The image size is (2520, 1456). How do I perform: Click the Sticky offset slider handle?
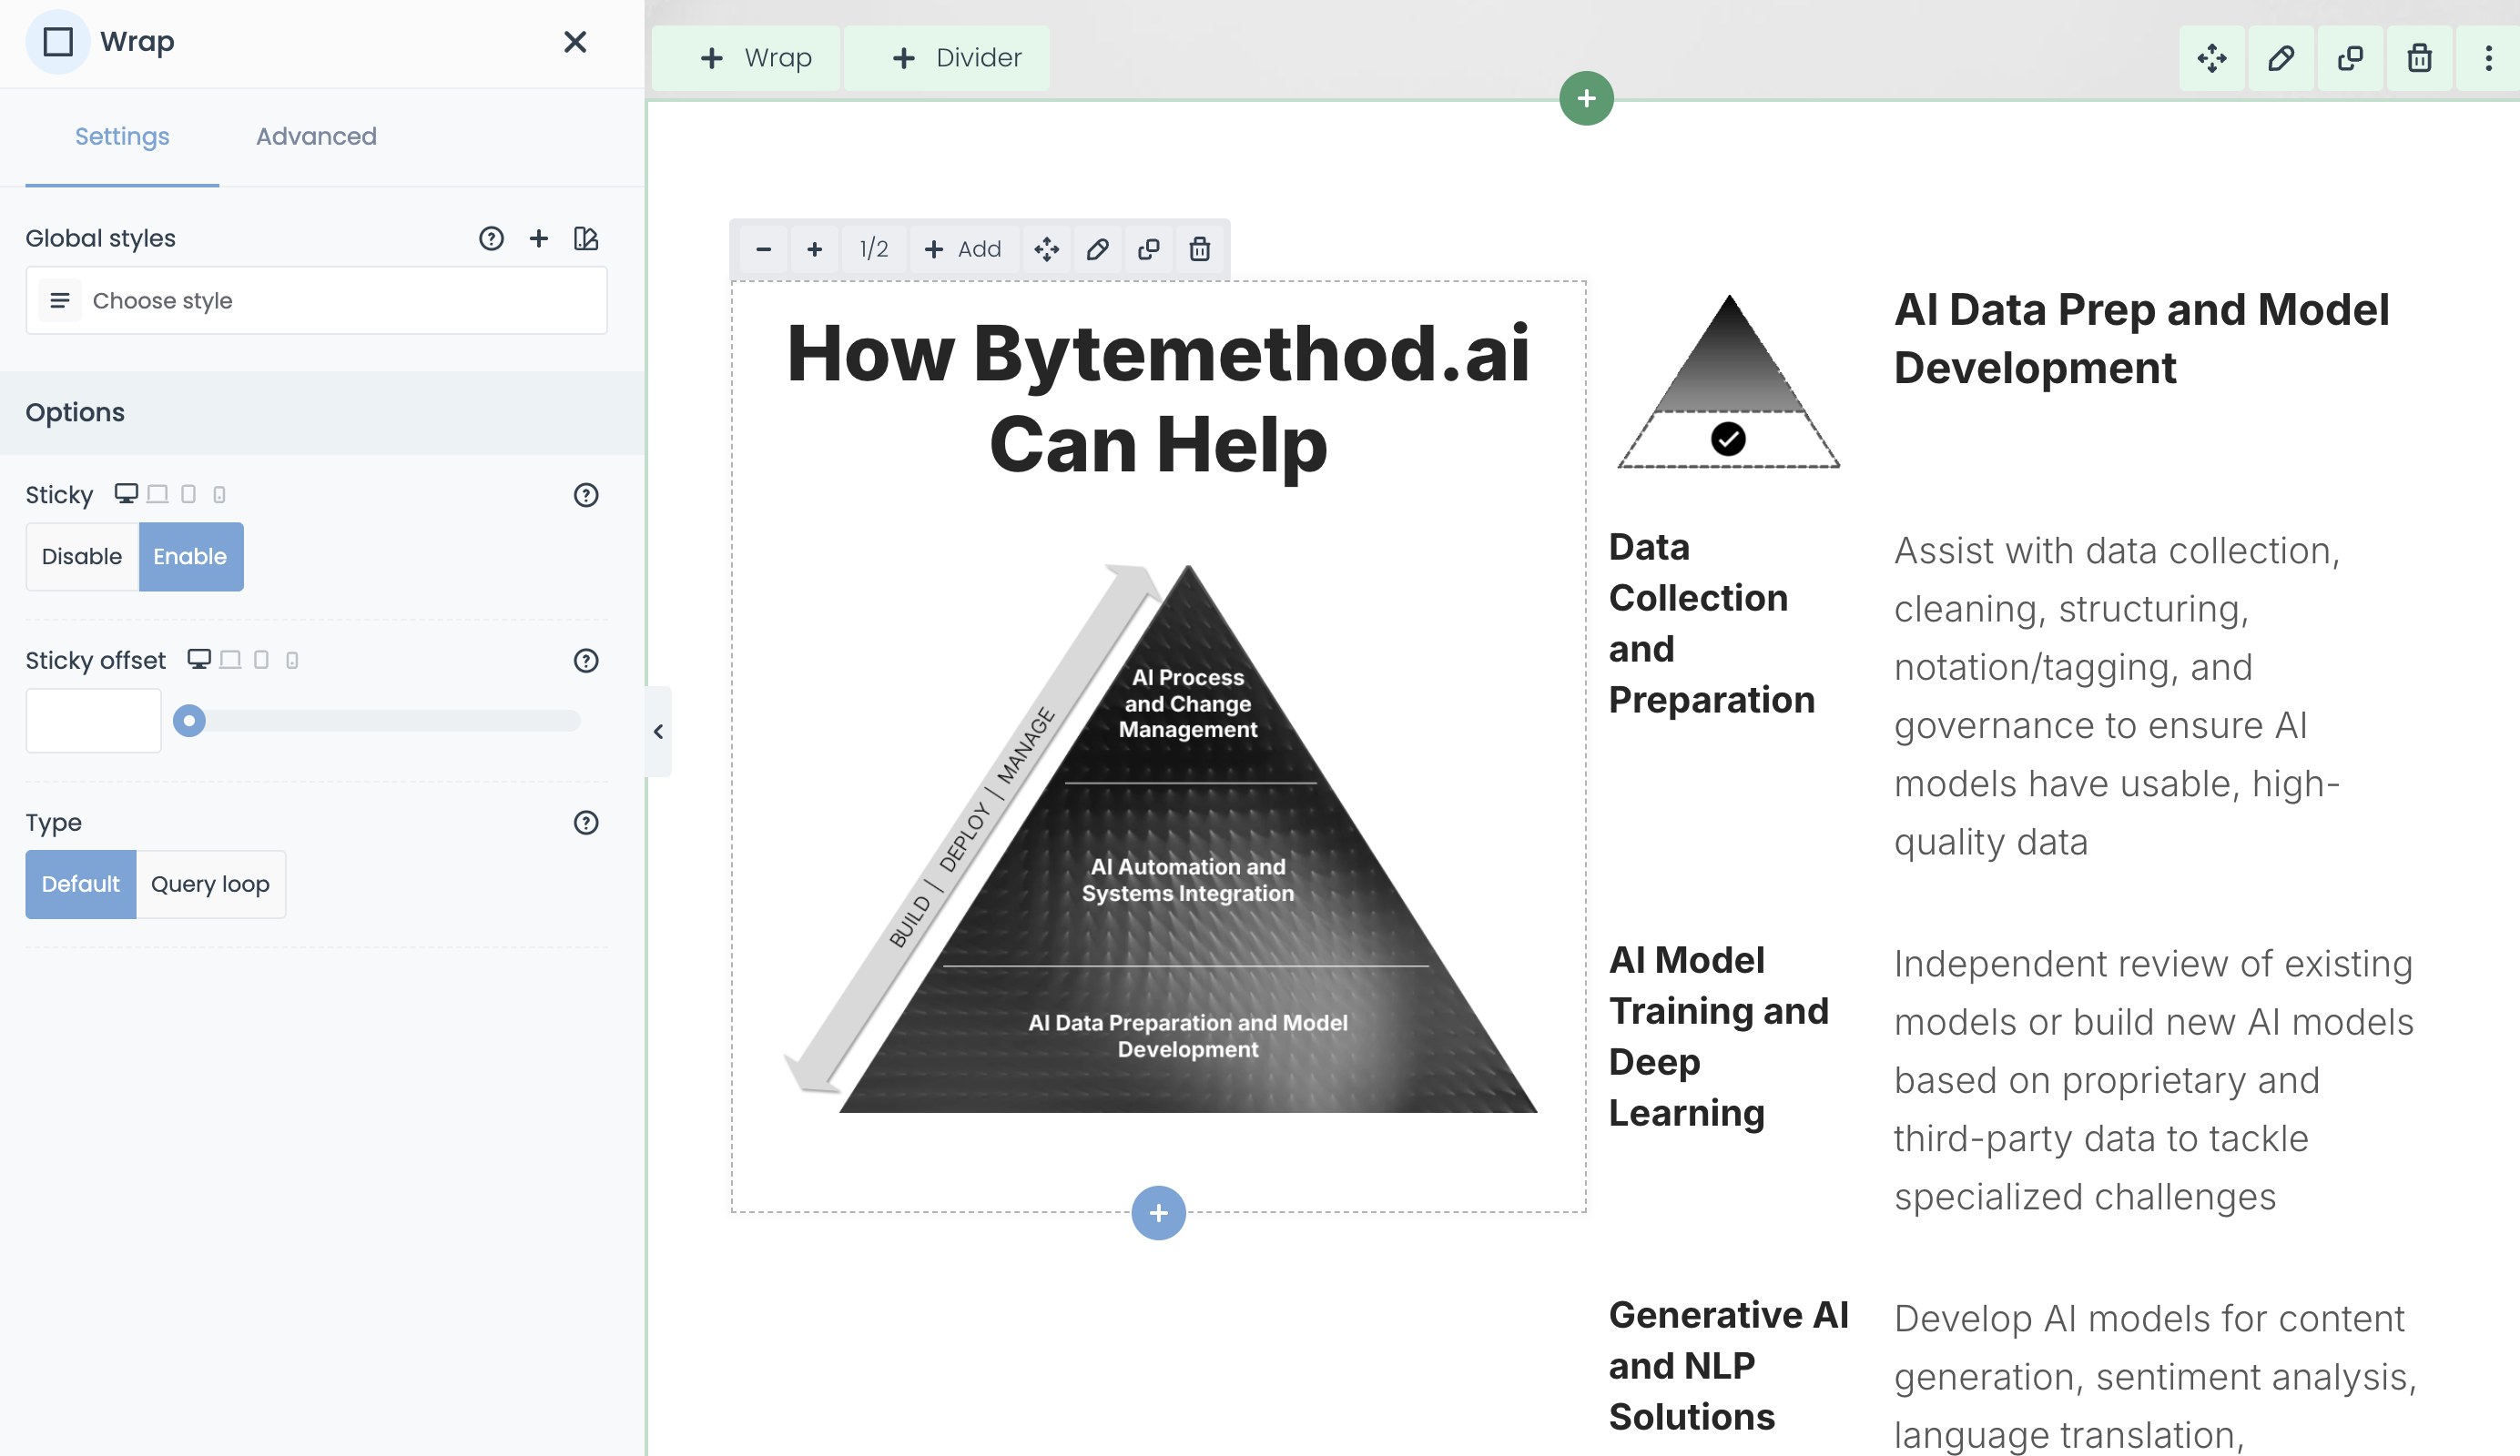coord(189,721)
